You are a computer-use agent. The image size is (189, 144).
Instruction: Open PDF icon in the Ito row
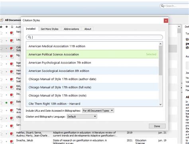point(12,95)
